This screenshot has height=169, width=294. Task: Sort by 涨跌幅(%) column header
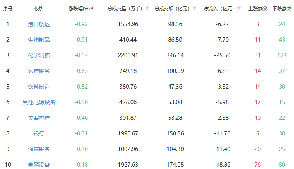pos(79,9)
